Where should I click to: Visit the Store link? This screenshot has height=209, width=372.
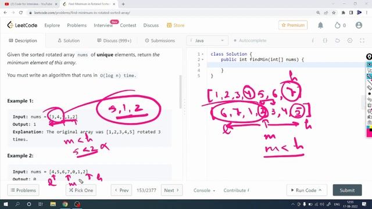click(x=176, y=25)
